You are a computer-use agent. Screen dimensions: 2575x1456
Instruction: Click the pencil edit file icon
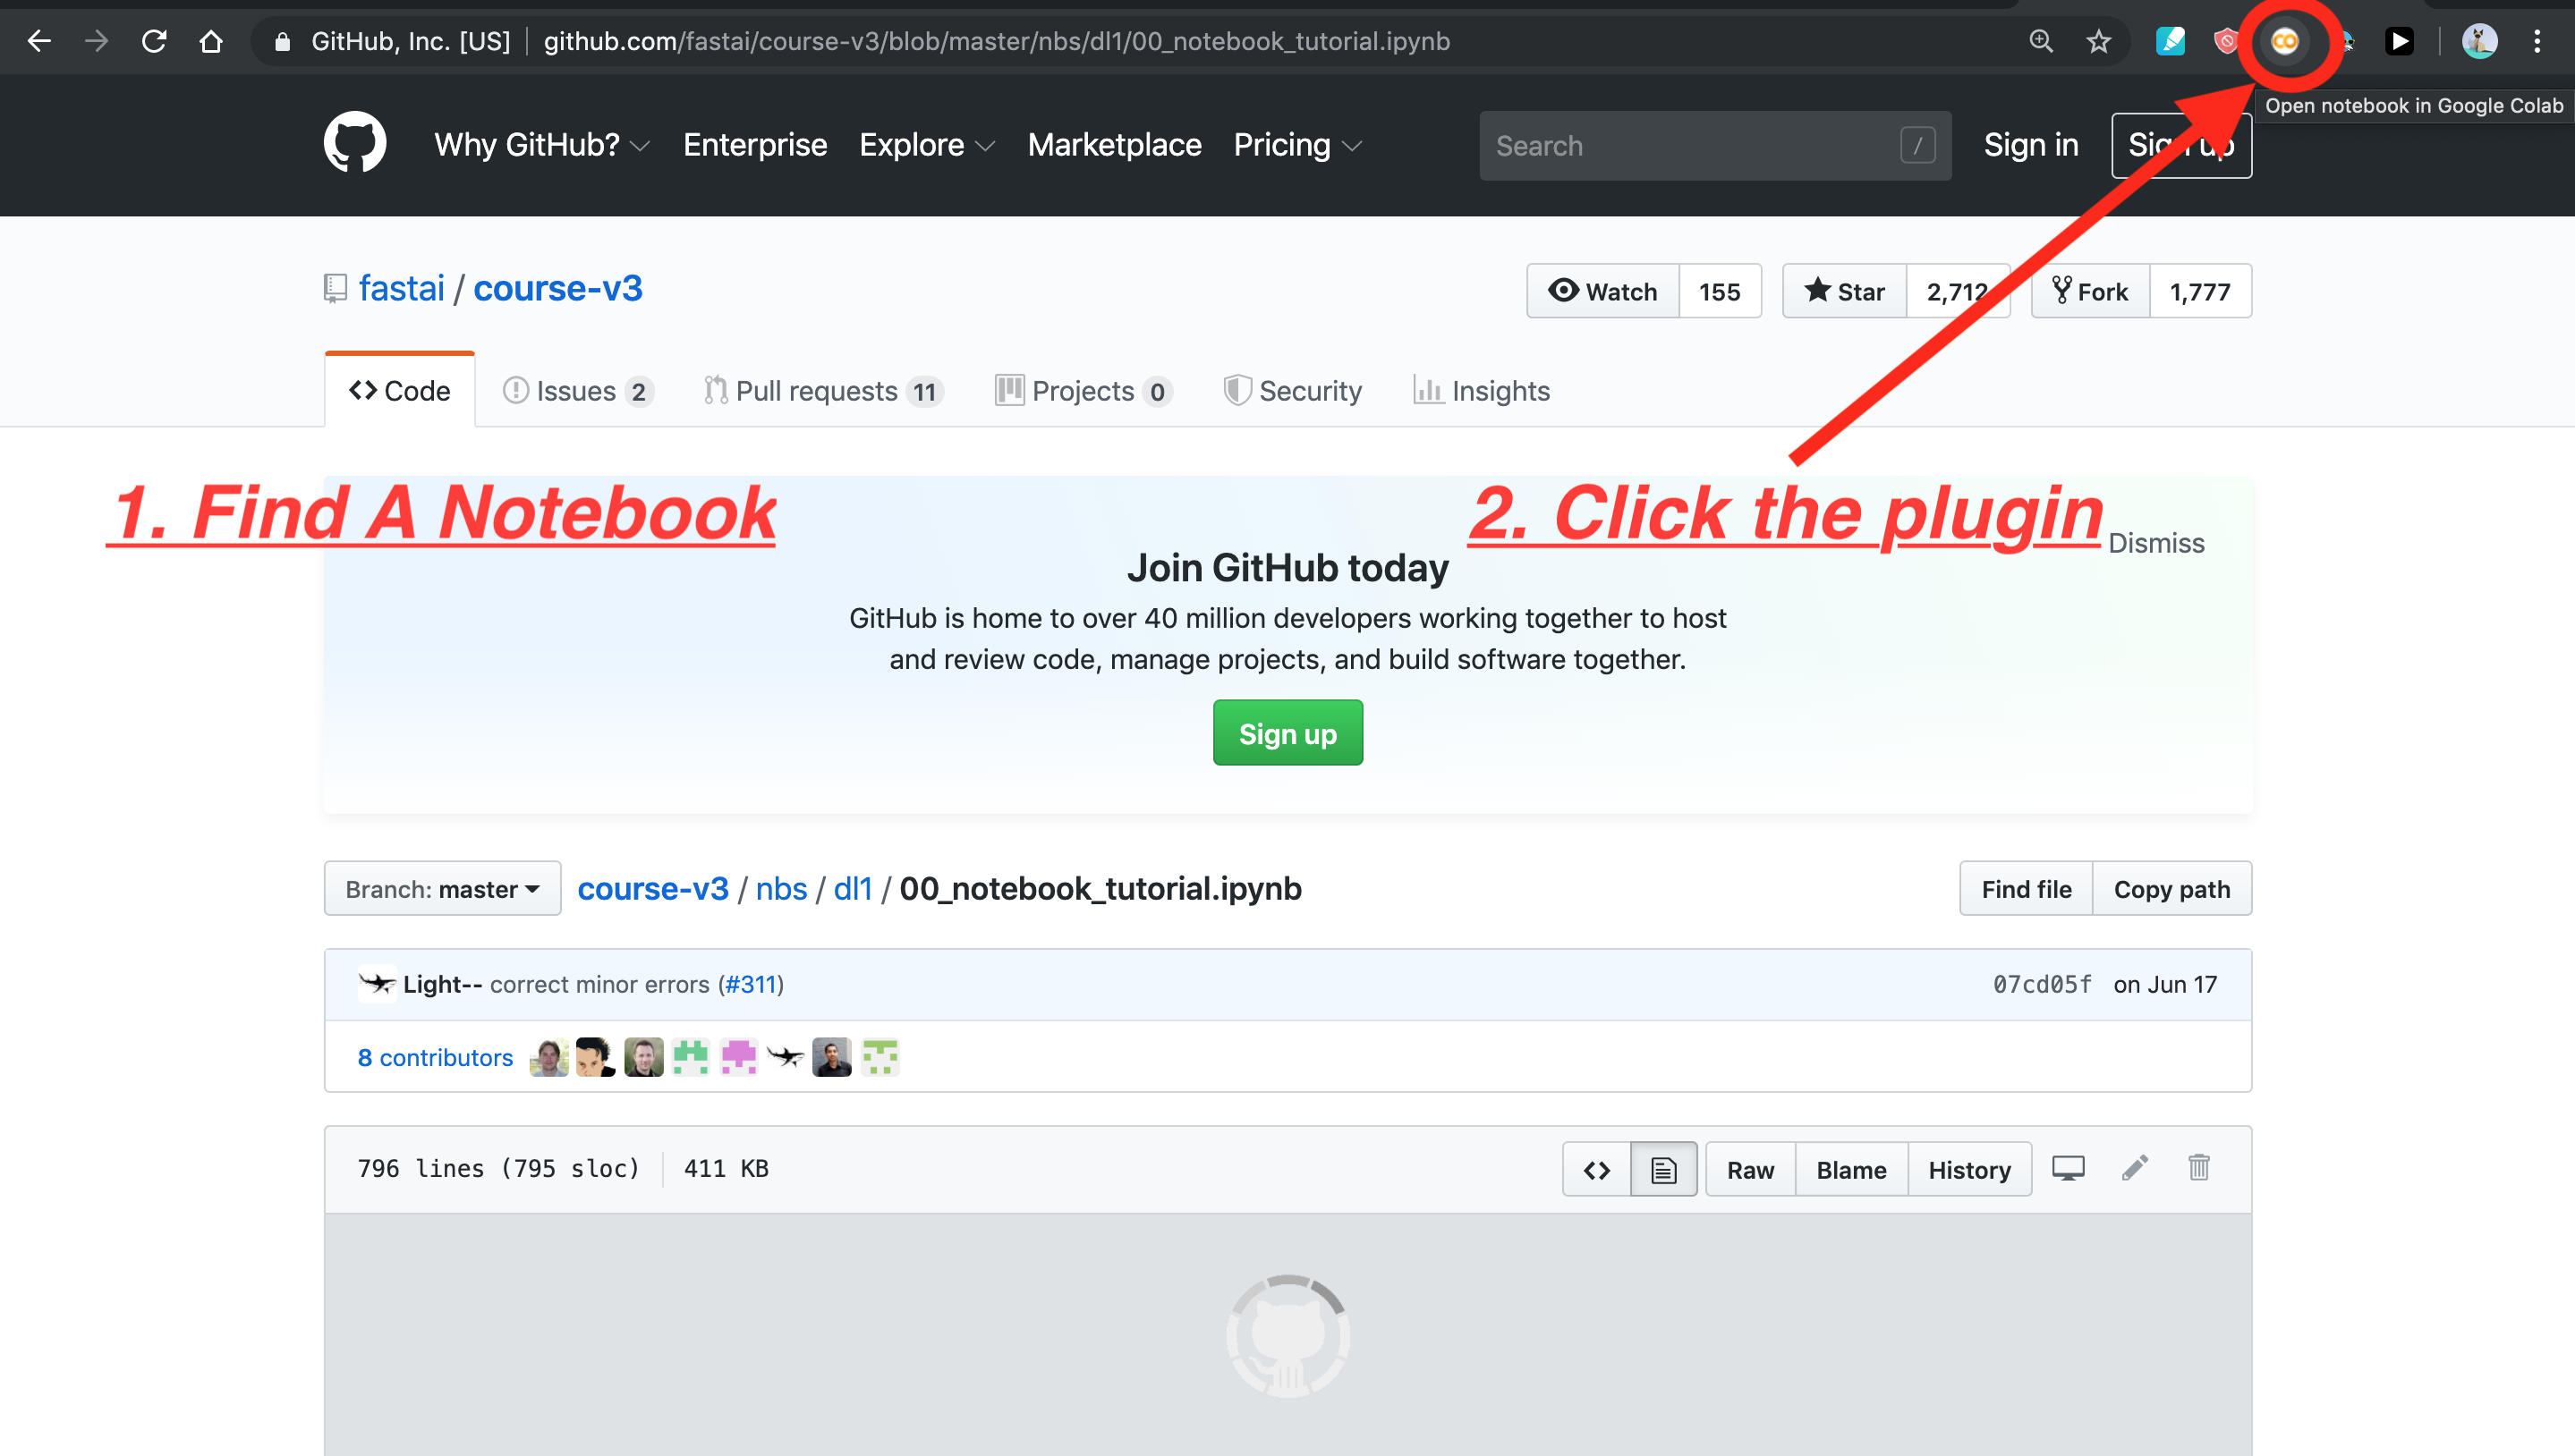[x=2134, y=1168]
